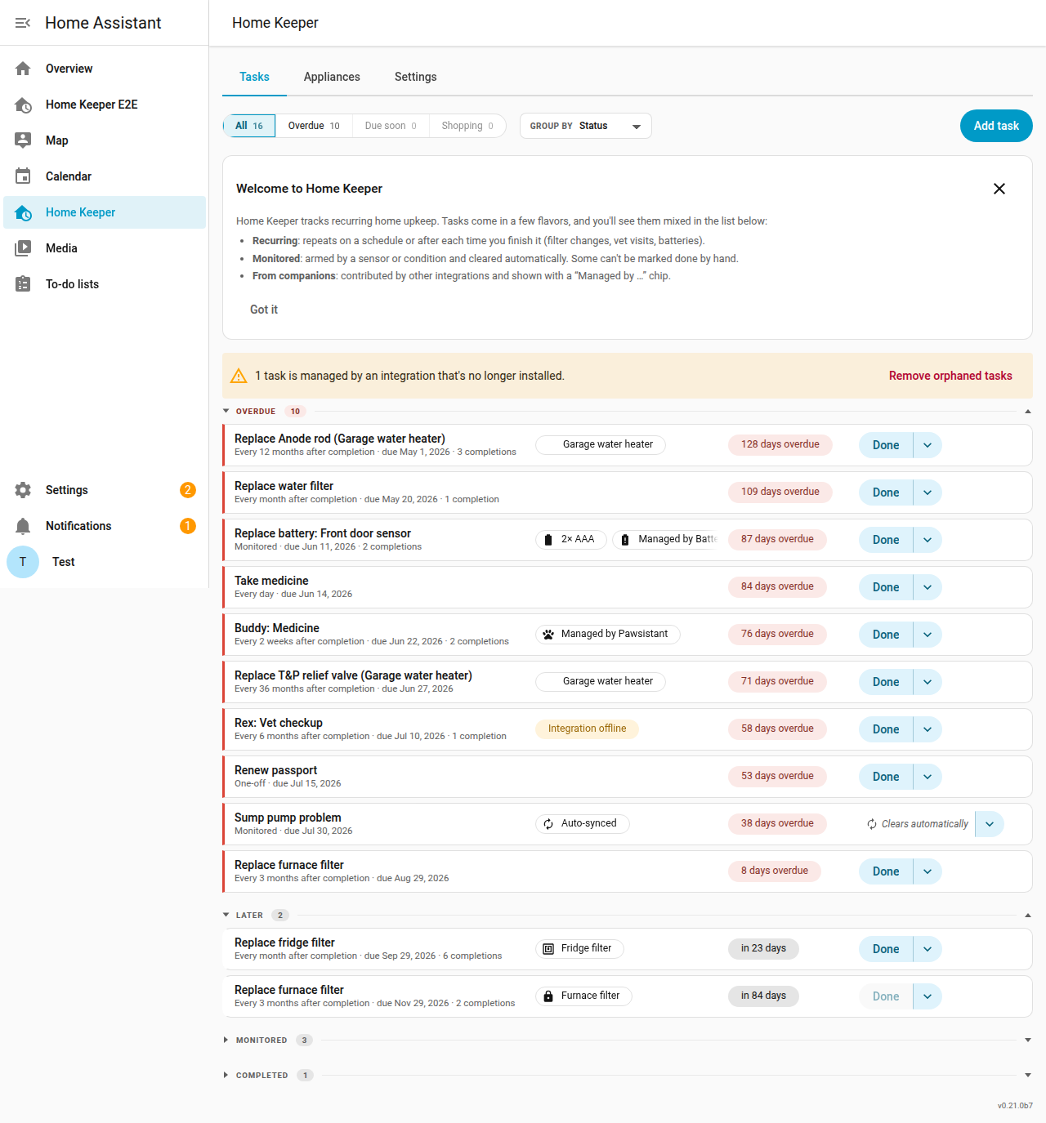The width and height of the screenshot is (1046, 1123).
Task: Mark Rex: Vet checkup as Done
Action: [x=886, y=729]
